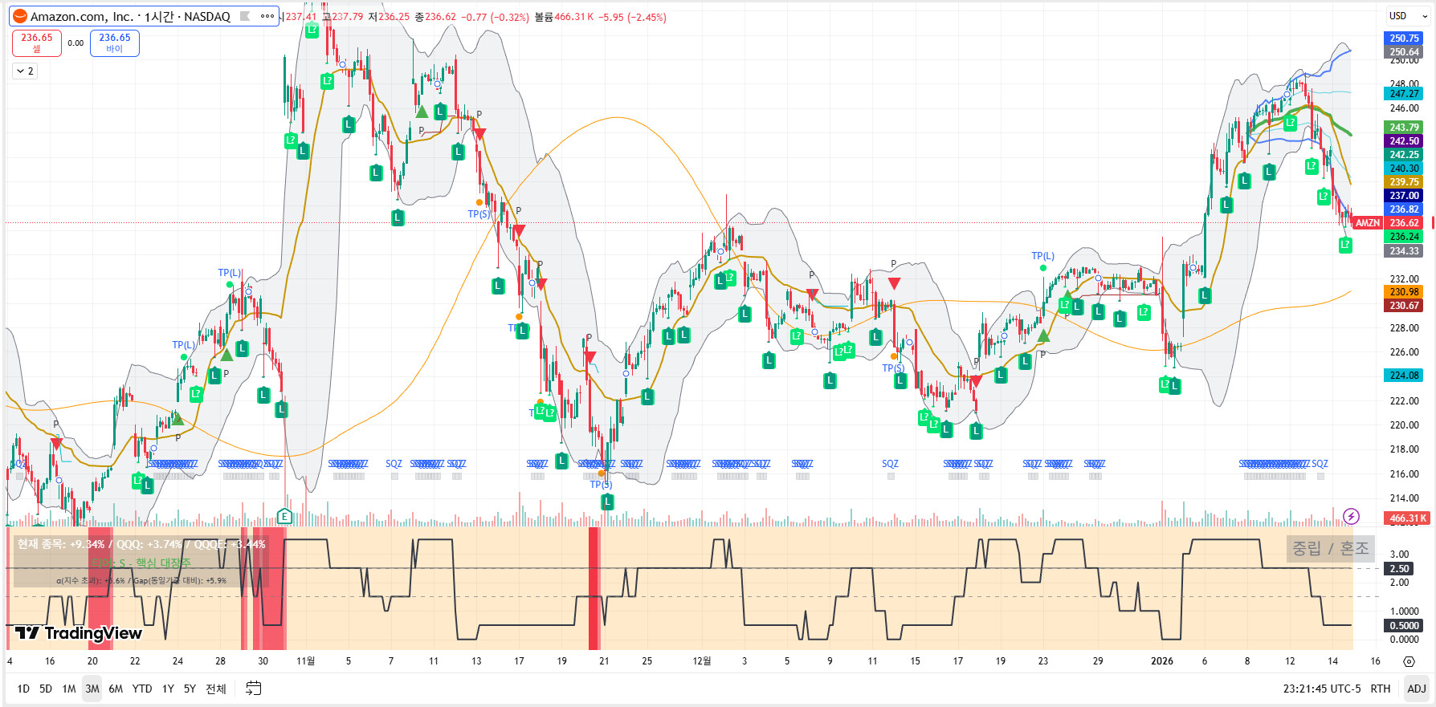The width and height of the screenshot is (1436, 707).
Task: Click the red AMZN price tag on the scale
Action: (1368, 223)
